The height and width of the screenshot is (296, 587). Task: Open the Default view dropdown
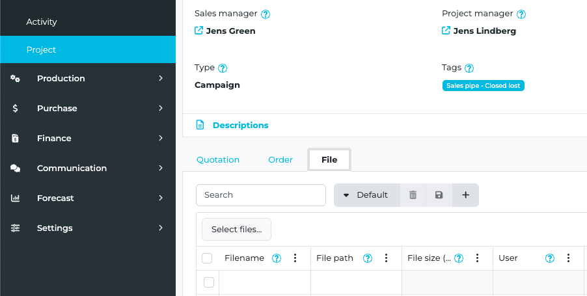(366, 195)
